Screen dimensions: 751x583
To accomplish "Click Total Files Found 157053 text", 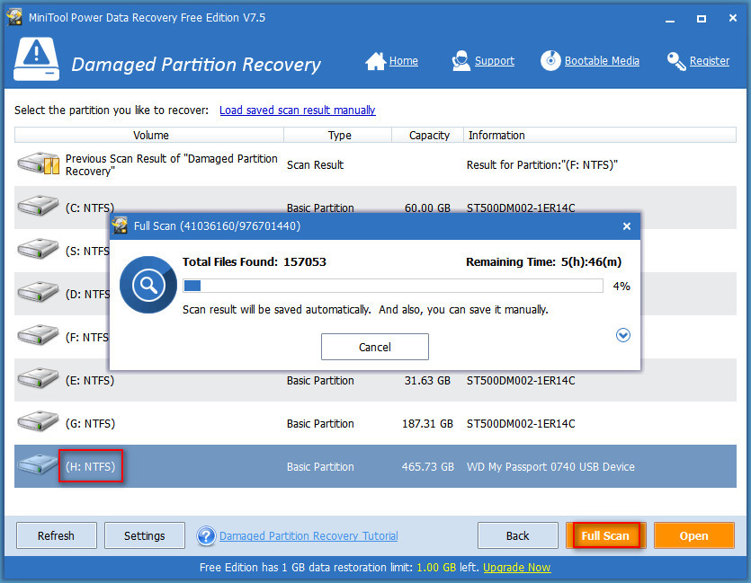I will [x=255, y=261].
